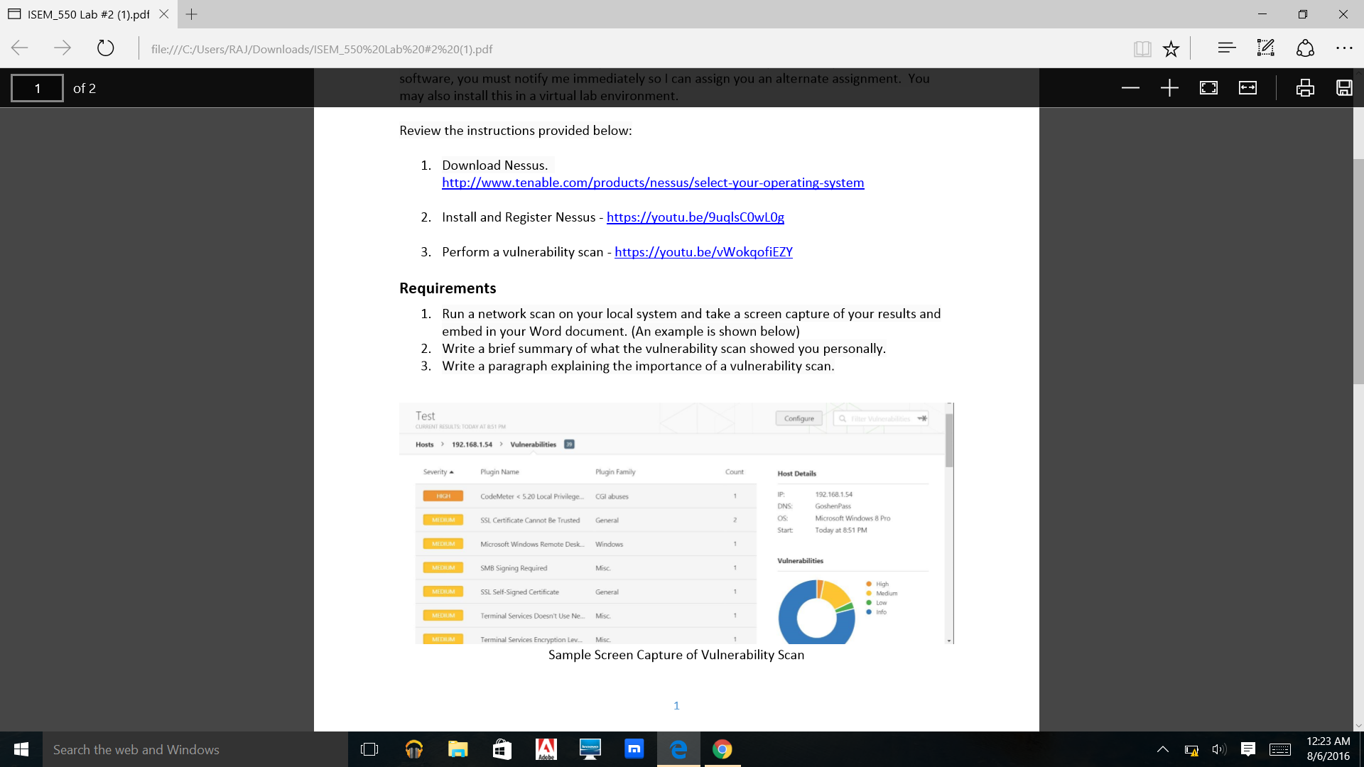
Task: Open the volume control
Action: 1219,749
